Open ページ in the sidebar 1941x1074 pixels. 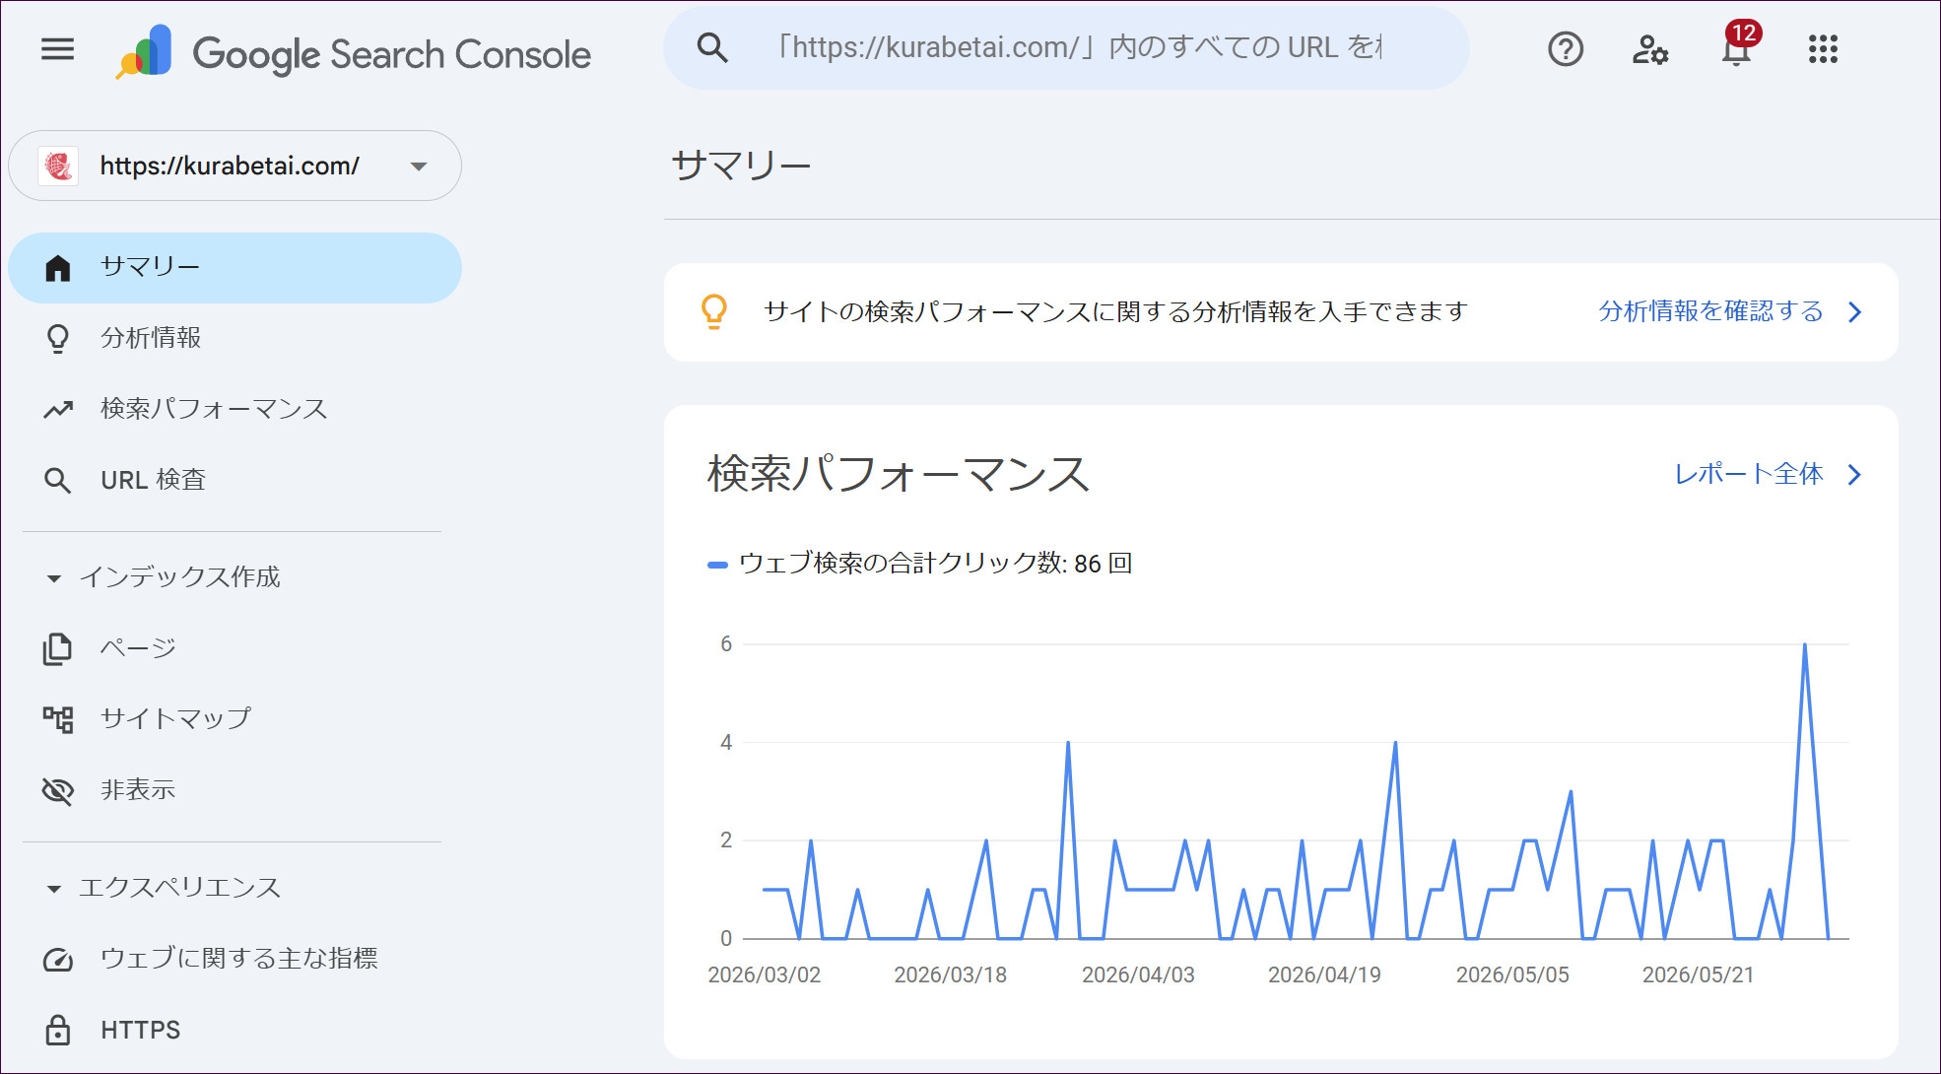pos(234,648)
